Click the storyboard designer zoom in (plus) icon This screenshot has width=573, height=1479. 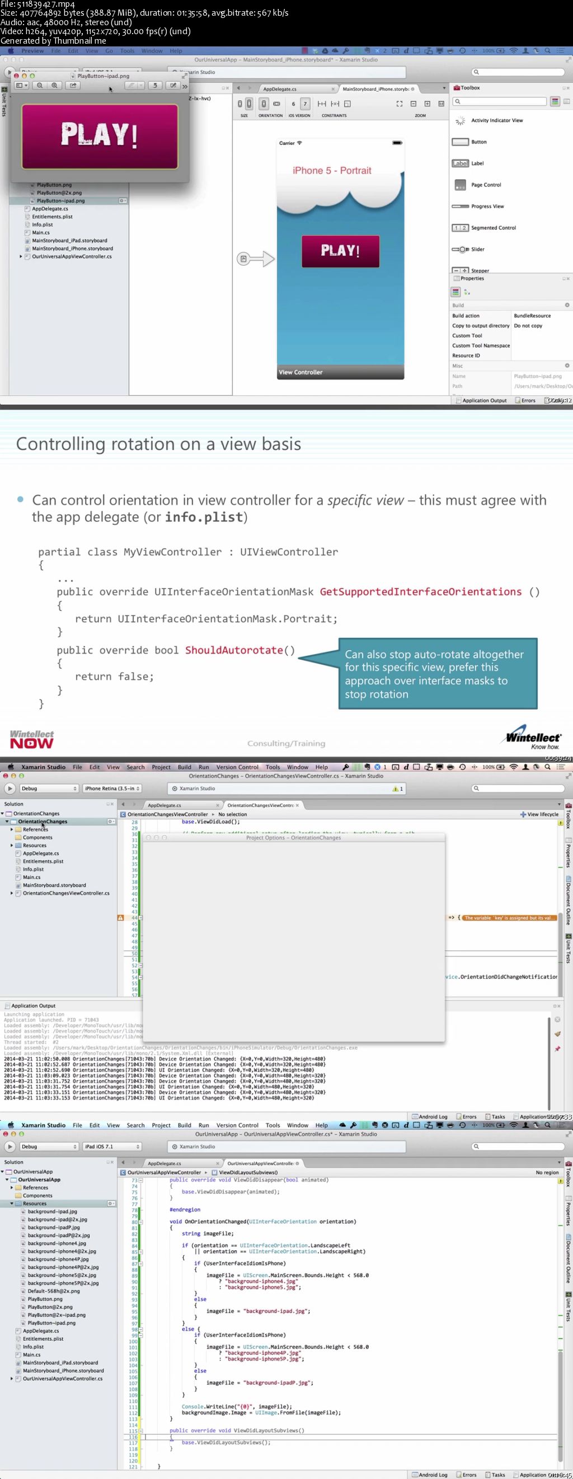point(427,104)
